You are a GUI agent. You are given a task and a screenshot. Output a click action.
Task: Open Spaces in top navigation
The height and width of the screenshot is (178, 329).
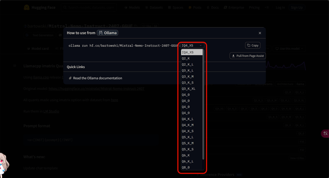[176, 7]
